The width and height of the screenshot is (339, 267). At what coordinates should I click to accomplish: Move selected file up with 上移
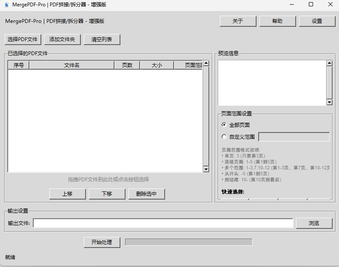[x=68, y=194]
